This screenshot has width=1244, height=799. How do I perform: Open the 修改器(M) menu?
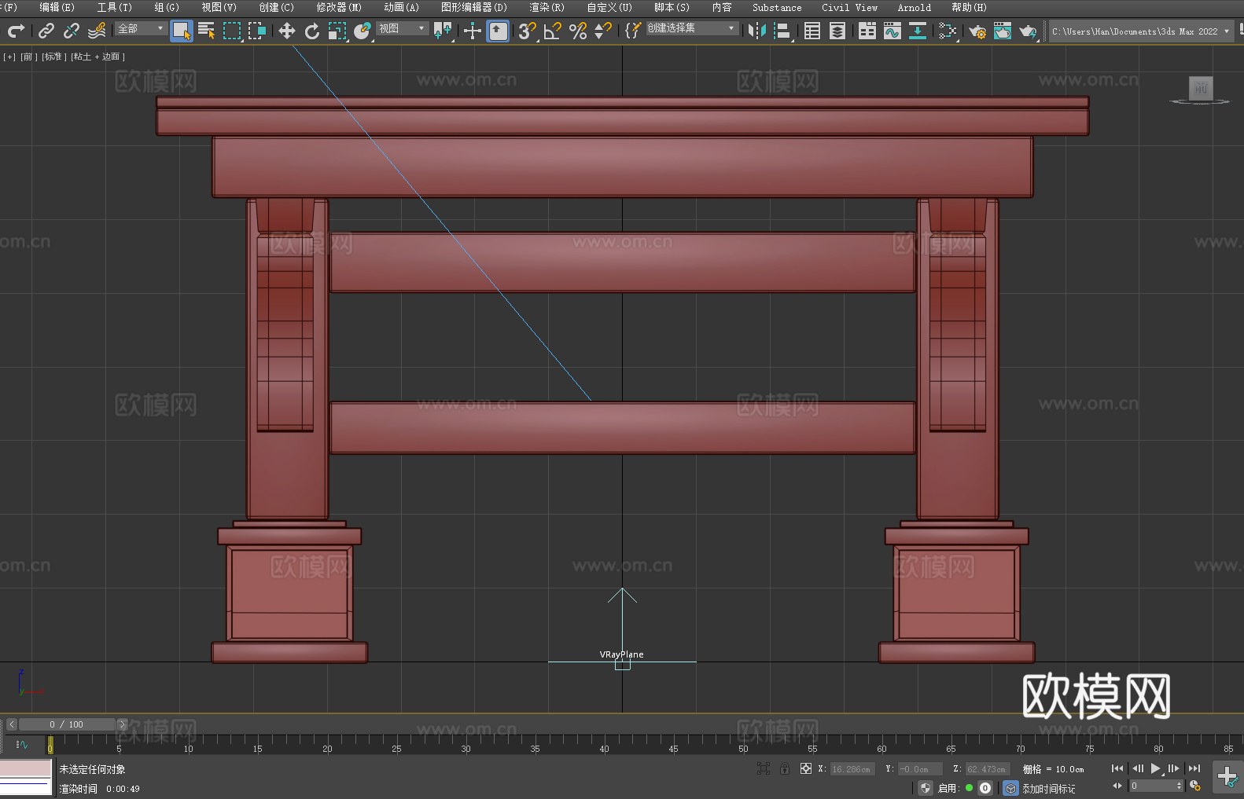(x=339, y=7)
